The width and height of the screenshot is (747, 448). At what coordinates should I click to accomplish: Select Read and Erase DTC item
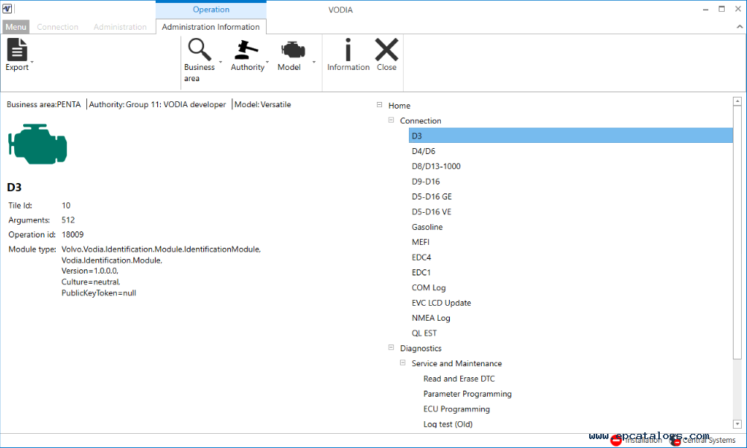459,379
